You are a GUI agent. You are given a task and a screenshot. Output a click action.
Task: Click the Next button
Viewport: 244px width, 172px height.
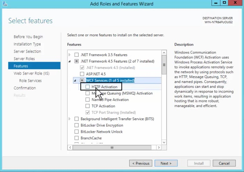point(166,163)
